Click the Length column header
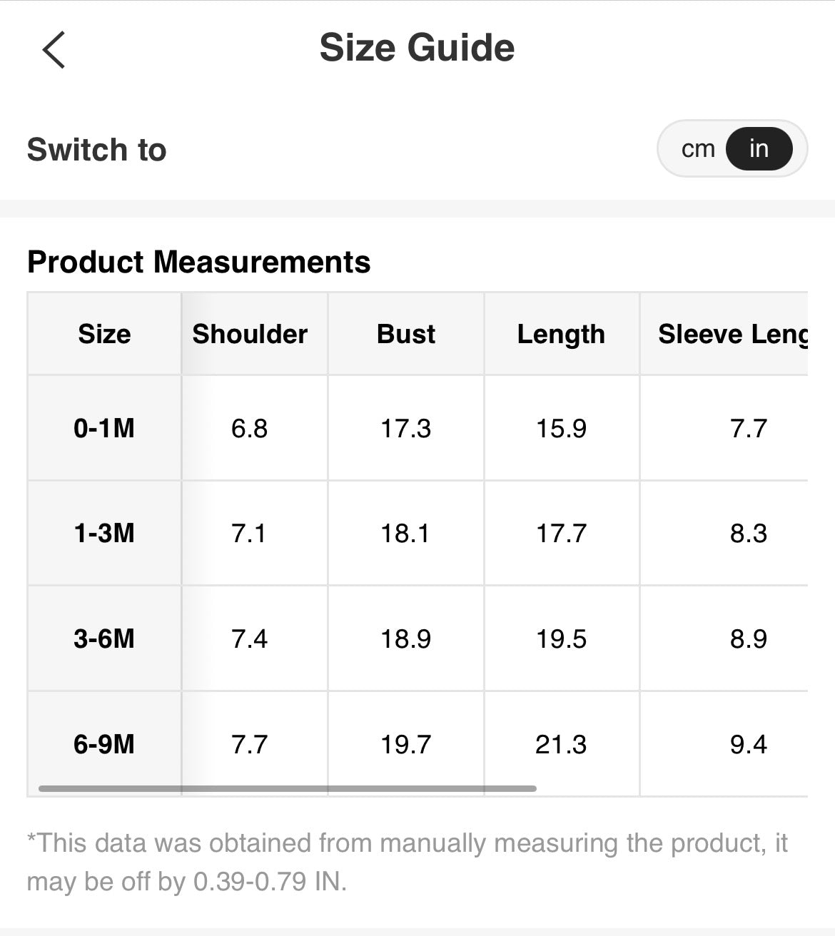The image size is (835, 936). point(561,334)
